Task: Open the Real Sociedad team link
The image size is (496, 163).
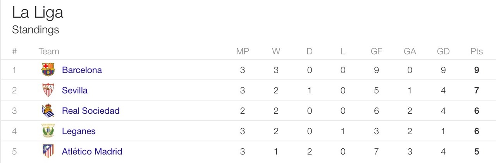Action: [x=91, y=111]
